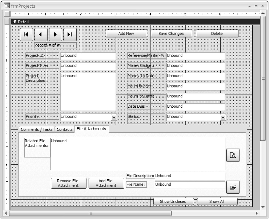Viewport: 269px width, 219px height.
Task: Click the last record navigation button
Action: coord(70,34)
